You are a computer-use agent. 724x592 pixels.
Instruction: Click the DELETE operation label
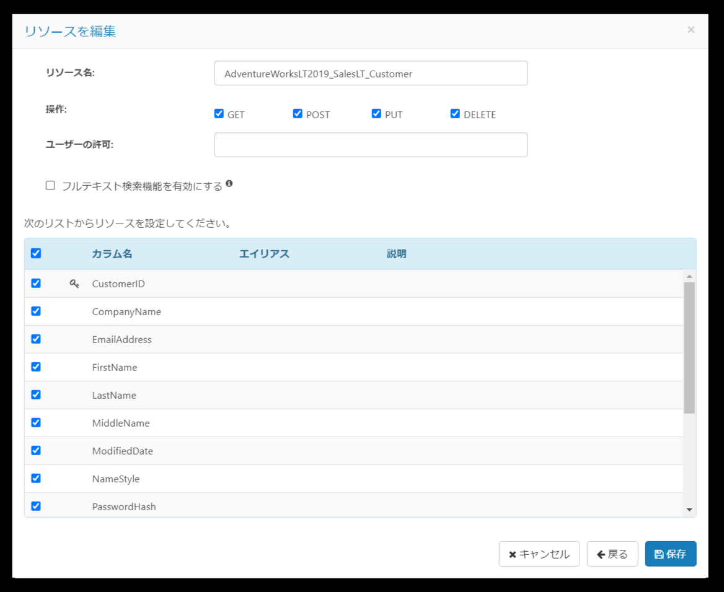[480, 115]
